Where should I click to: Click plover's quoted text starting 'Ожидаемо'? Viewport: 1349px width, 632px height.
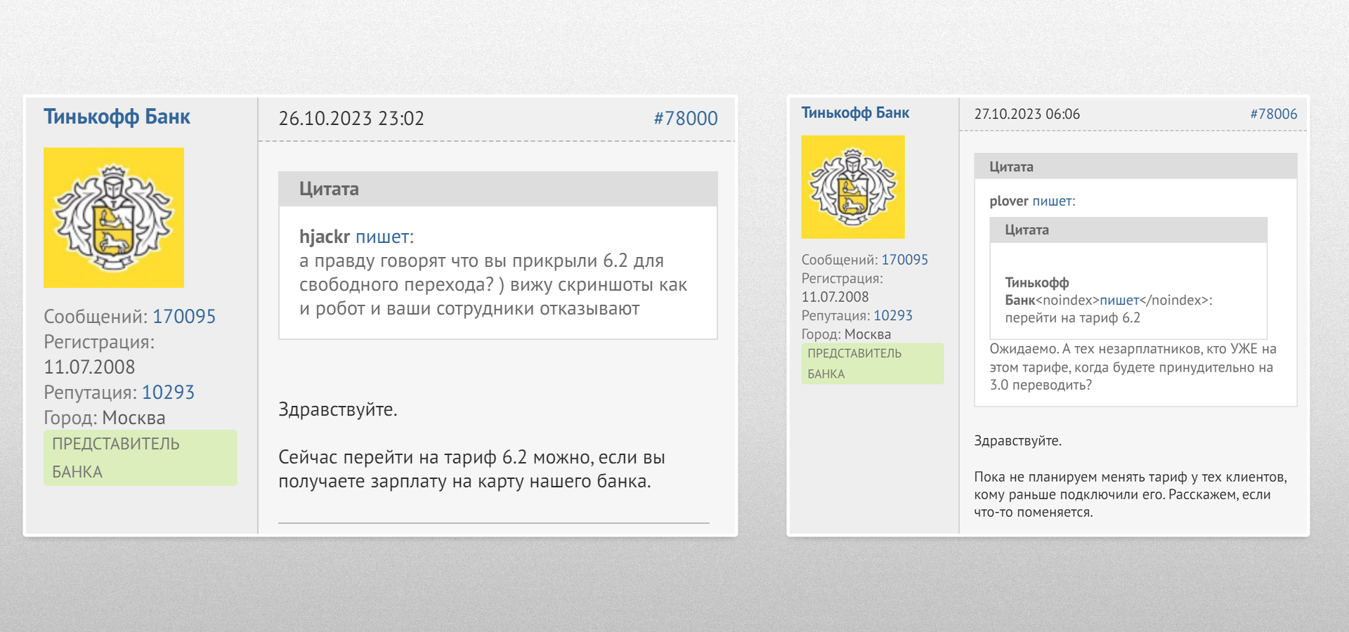click(x=1133, y=367)
